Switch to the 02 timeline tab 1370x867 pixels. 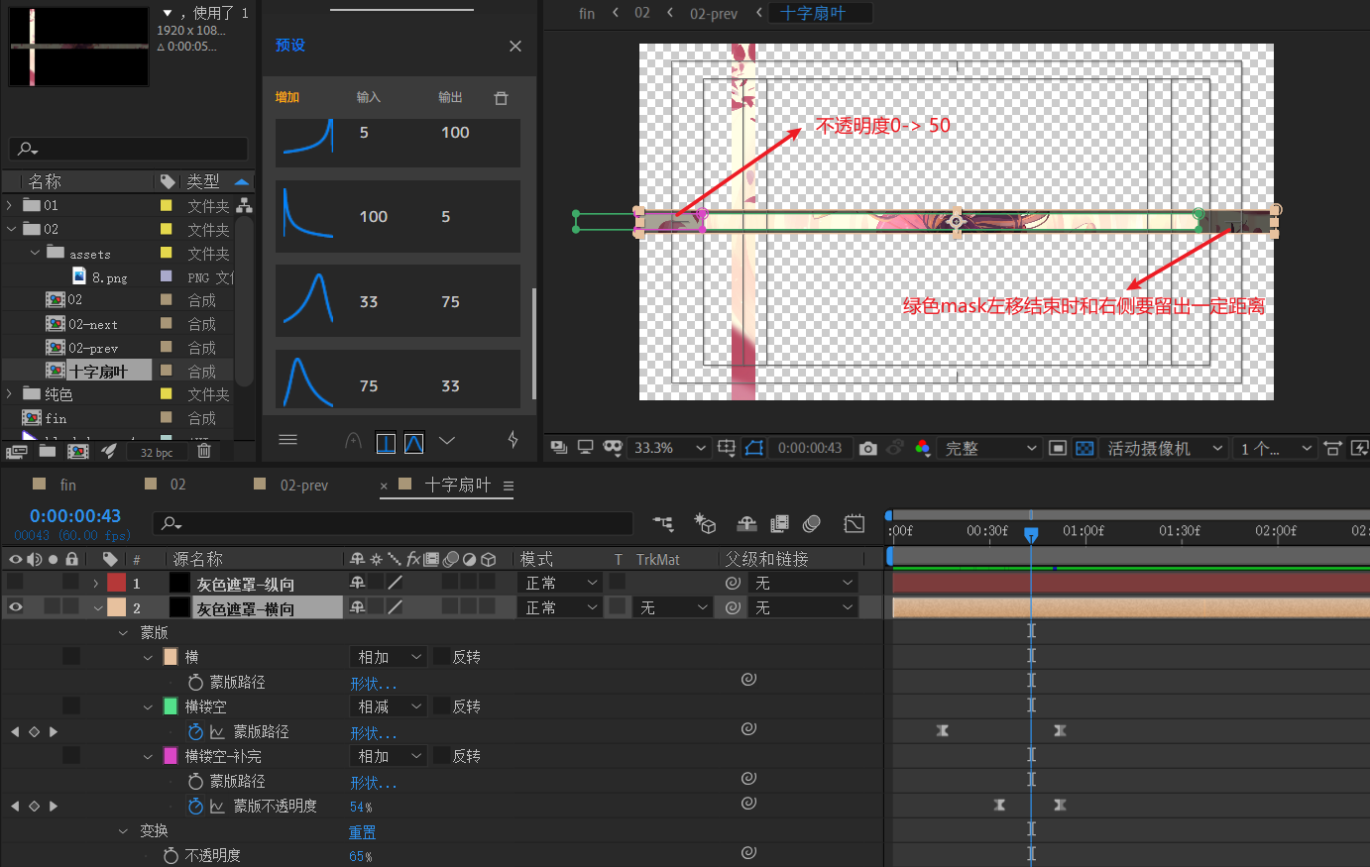[x=178, y=485]
